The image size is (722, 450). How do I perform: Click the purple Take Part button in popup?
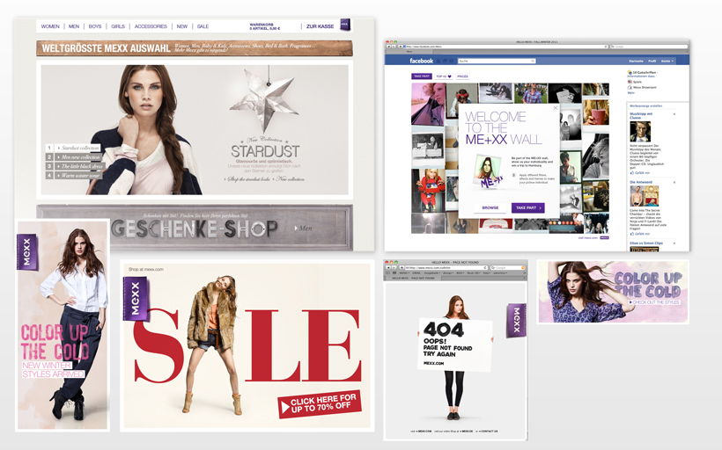click(x=527, y=207)
